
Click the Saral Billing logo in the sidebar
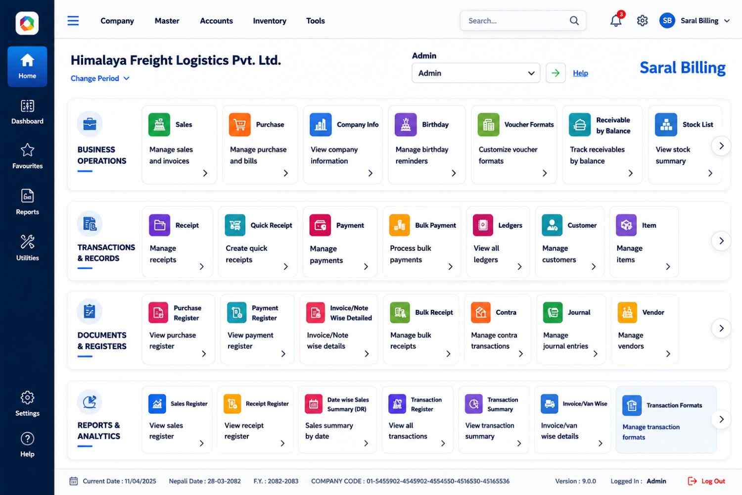(x=27, y=23)
